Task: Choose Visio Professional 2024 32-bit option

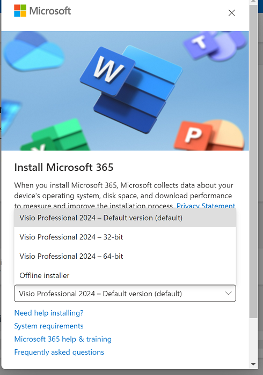Action: pos(125,237)
